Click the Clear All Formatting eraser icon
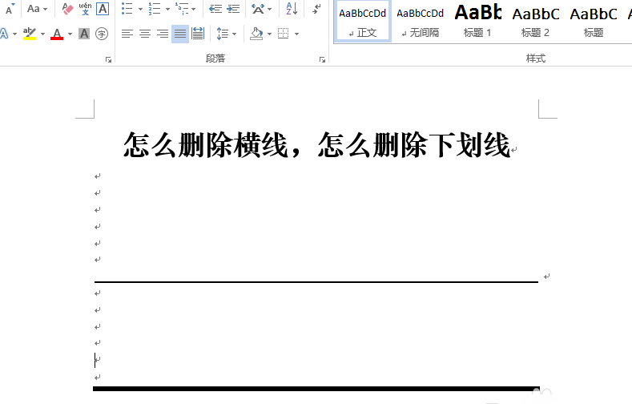The width and height of the screenshot is (632, 404). click(67, 9)
